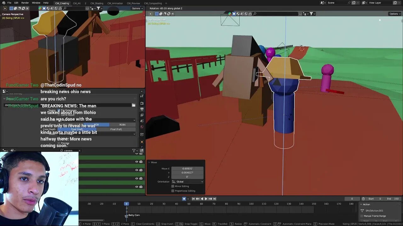Switch to the CW_Animation workspace tab
This screenshot has height=226, width=403.
115,3
